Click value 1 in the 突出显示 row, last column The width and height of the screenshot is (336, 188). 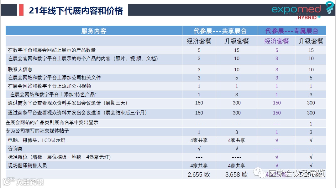(311, 124)
